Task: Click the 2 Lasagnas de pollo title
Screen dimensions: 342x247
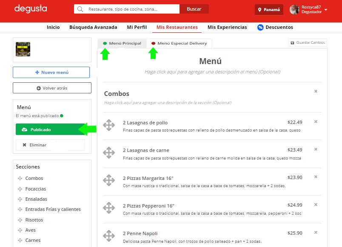Action: [x=145, y=123]
